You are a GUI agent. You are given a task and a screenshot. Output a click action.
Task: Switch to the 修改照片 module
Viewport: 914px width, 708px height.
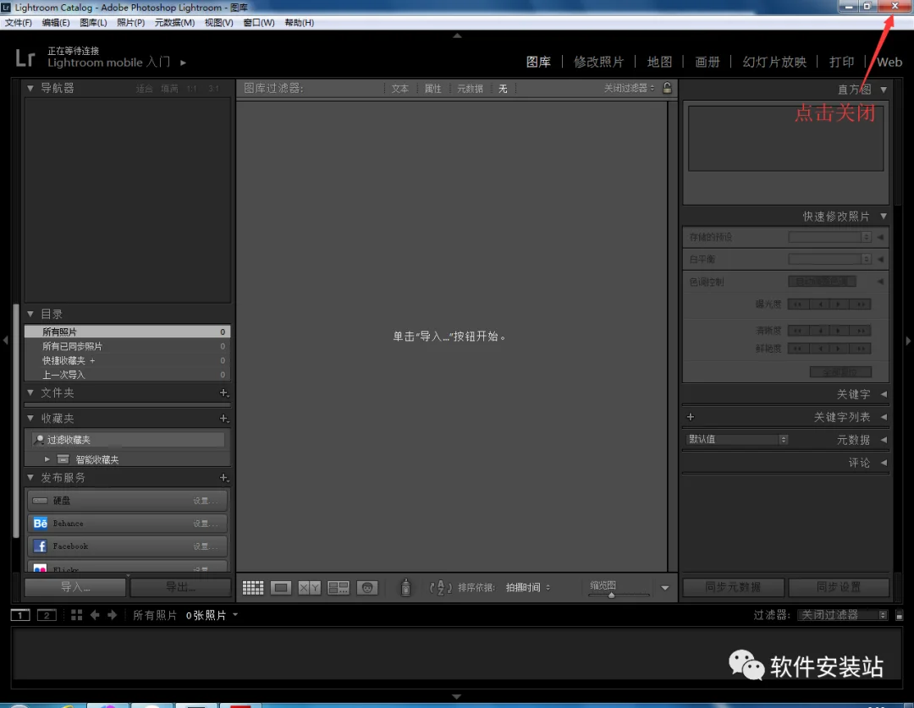598,62
